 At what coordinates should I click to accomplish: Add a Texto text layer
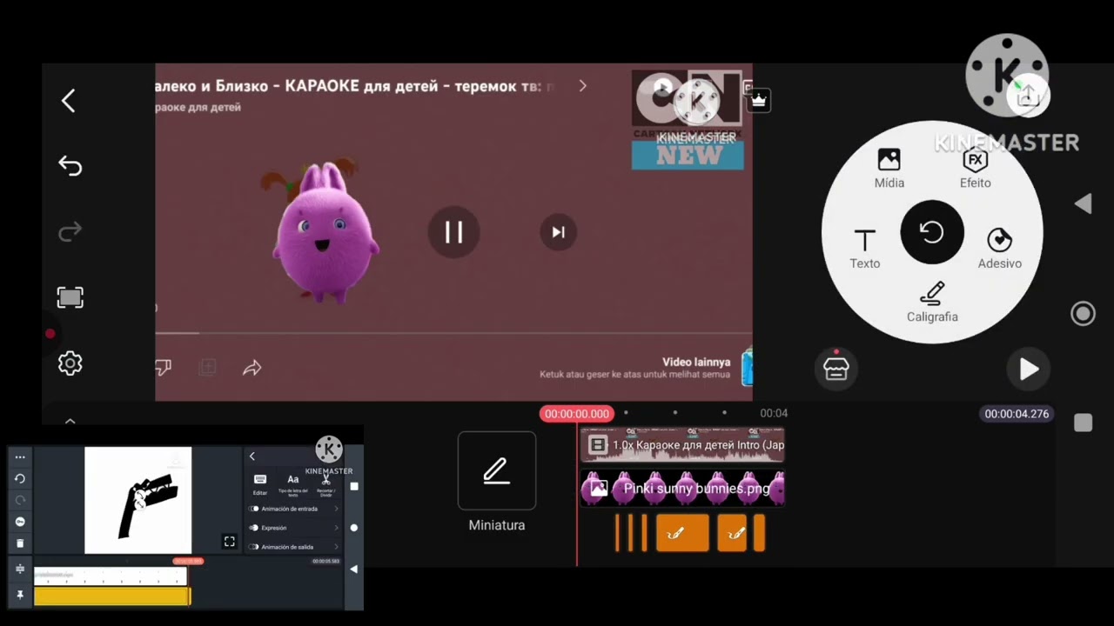[x=864, y=249]
